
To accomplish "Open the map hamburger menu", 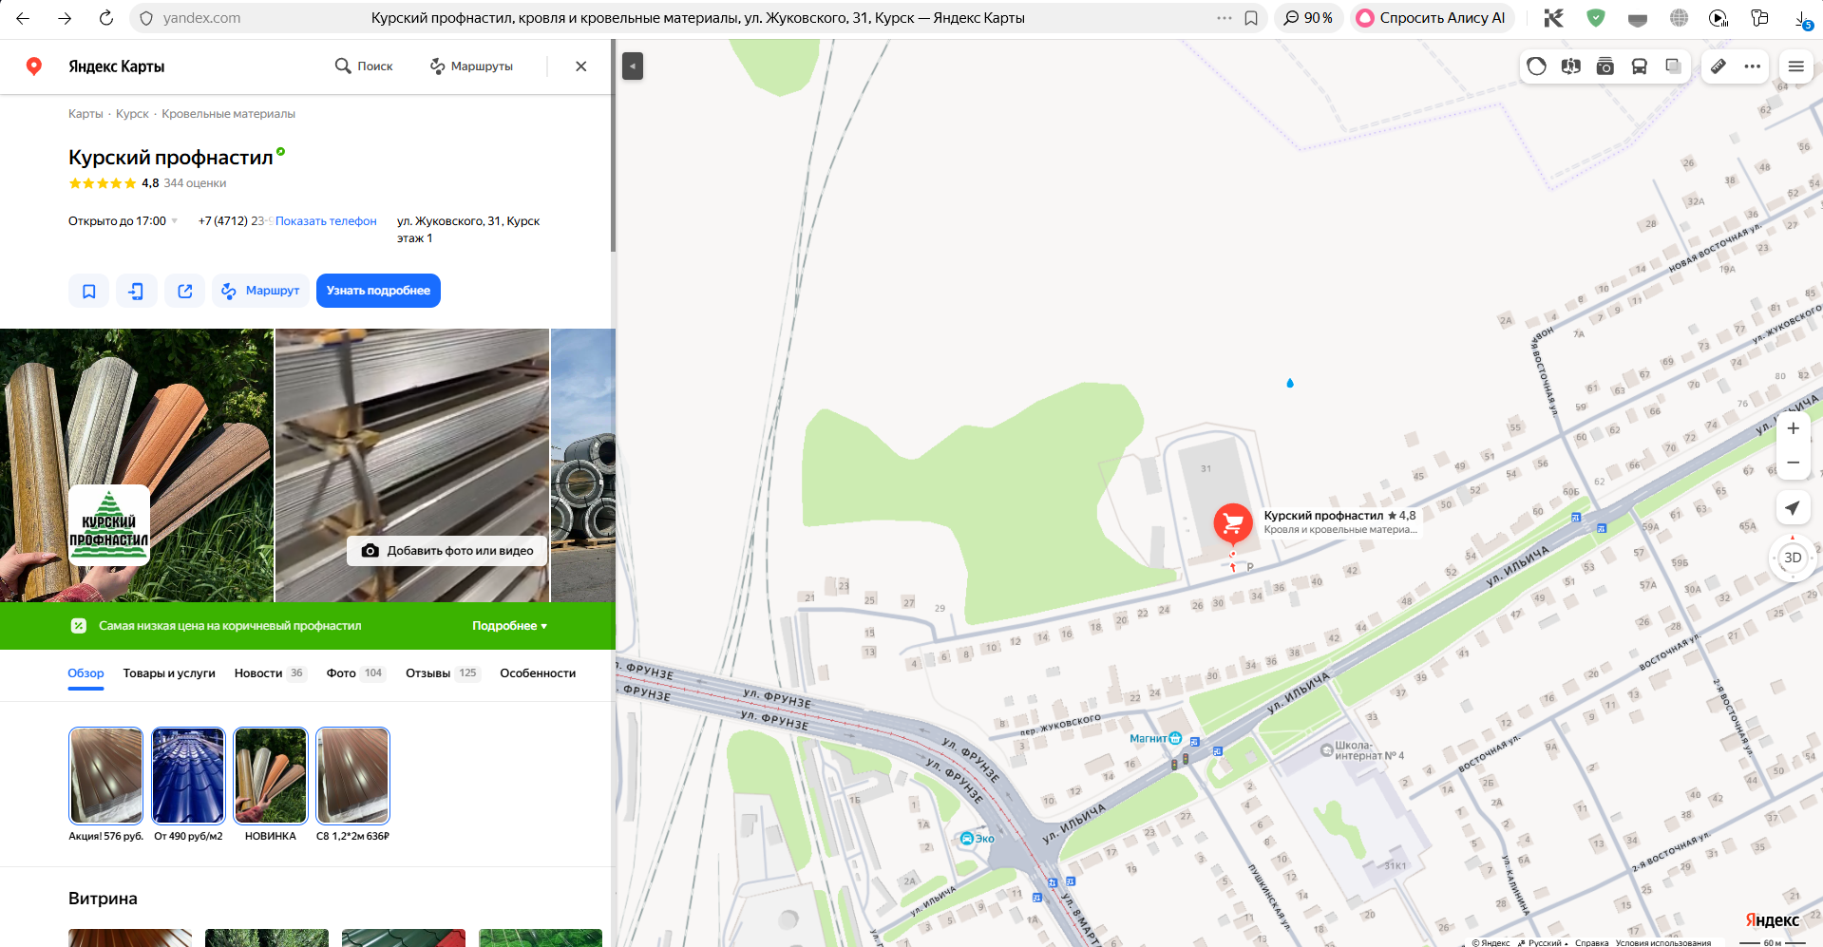I will click(x=1795, y=66).
